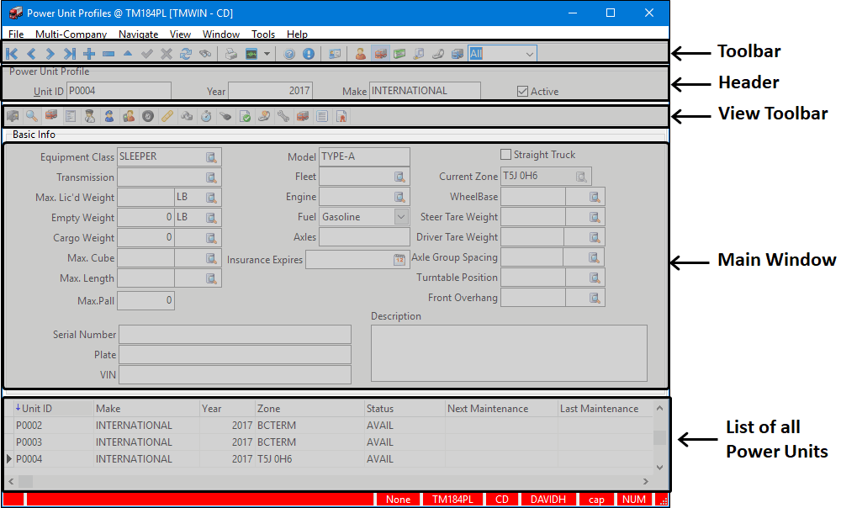The image size is (841, 508).
Task: Click the refresh icon in toolbar
Action: [186, 54]
